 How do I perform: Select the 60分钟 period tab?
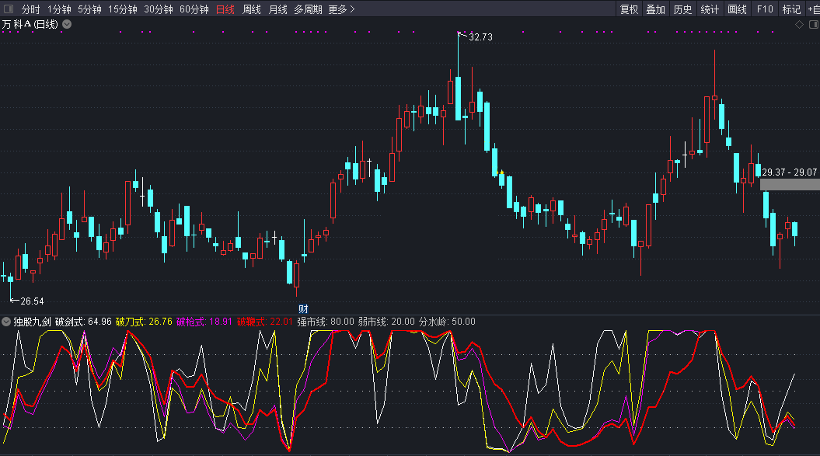click(x=194, y=9)
